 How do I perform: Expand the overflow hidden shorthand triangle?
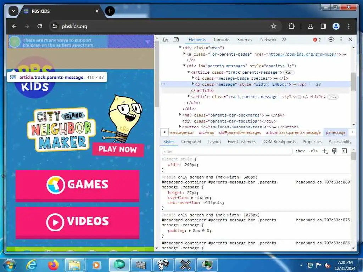(x=192, y=198)
